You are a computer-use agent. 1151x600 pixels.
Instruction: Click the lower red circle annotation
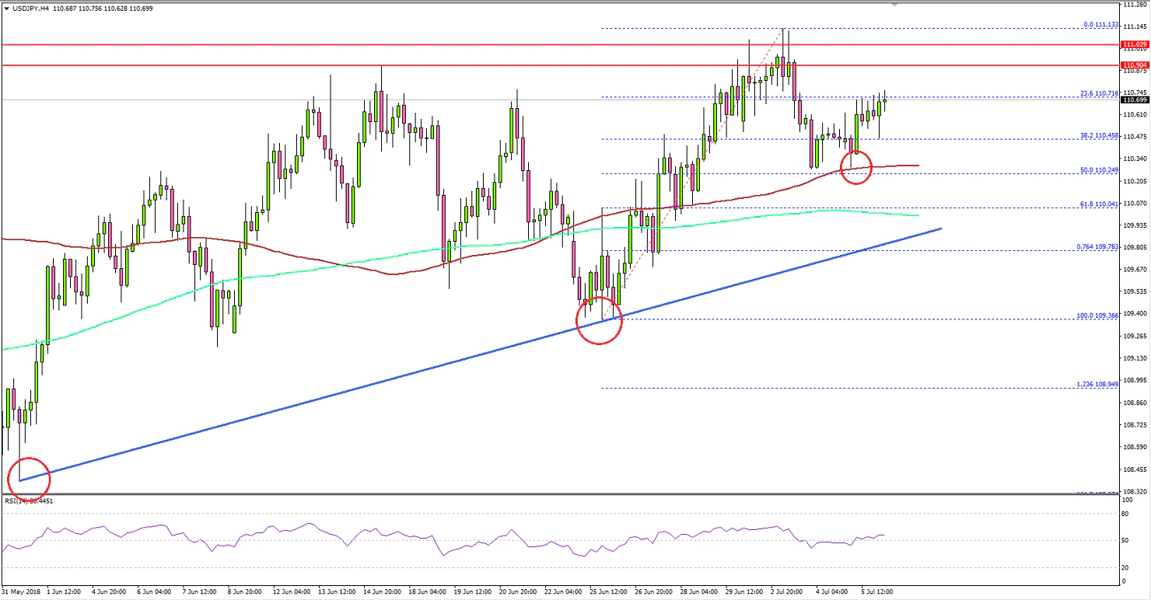click(29, 479)
